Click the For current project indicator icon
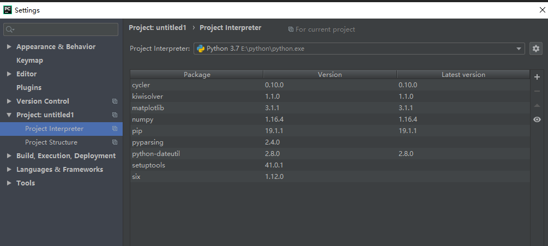The width and height of the screenshot is (548, 246). coord(291,29)
